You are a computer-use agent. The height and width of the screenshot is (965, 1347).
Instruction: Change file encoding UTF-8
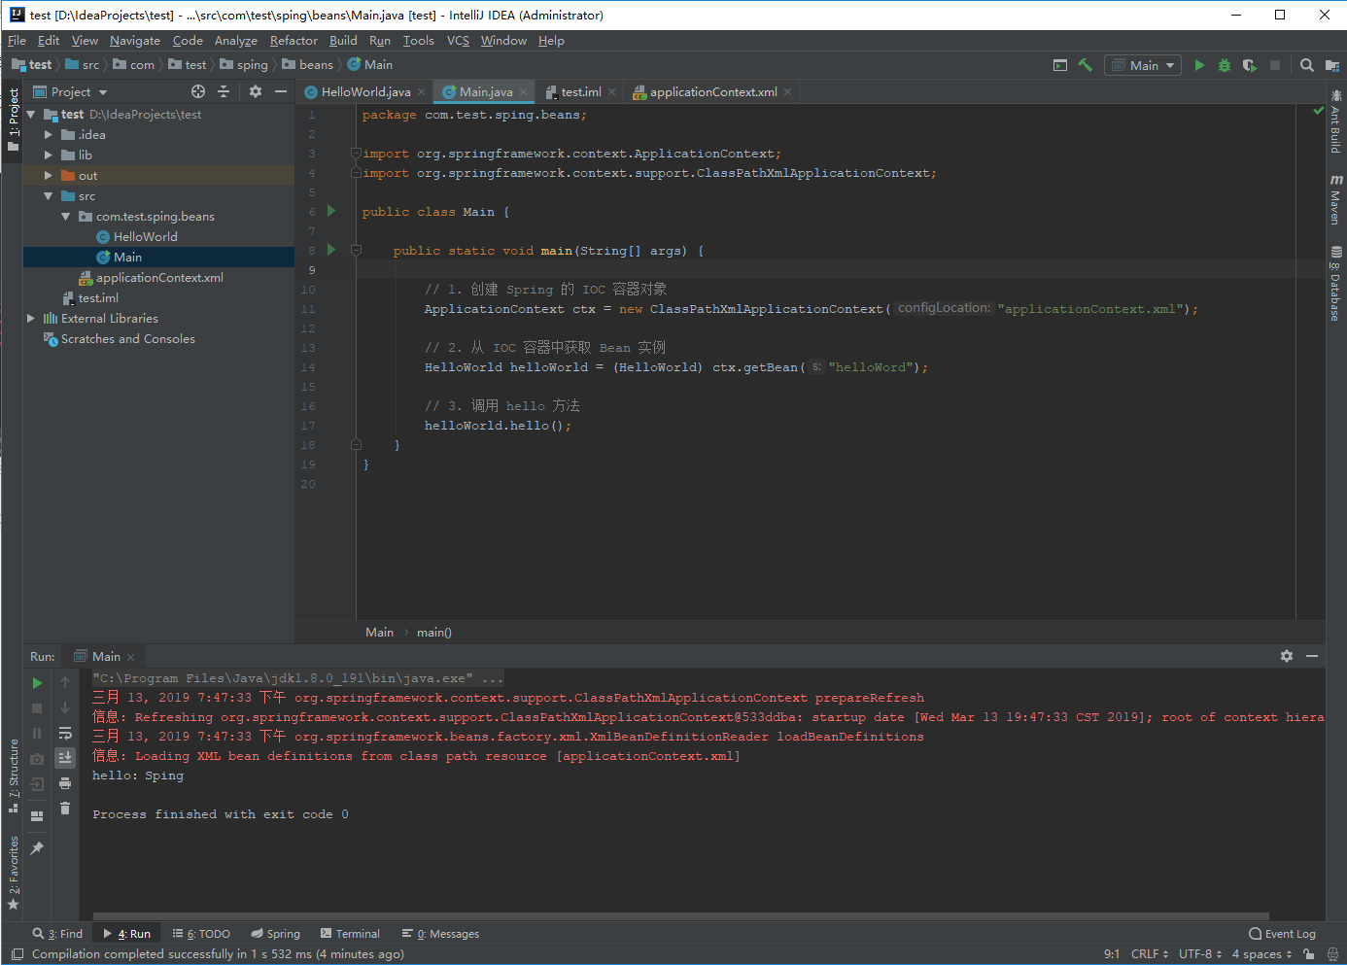point(1200,954)
